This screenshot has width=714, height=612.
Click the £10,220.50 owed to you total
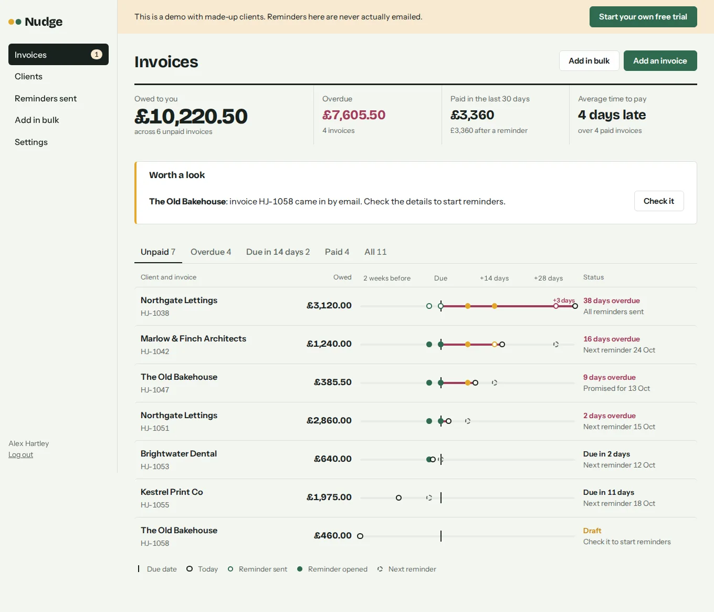191,116
